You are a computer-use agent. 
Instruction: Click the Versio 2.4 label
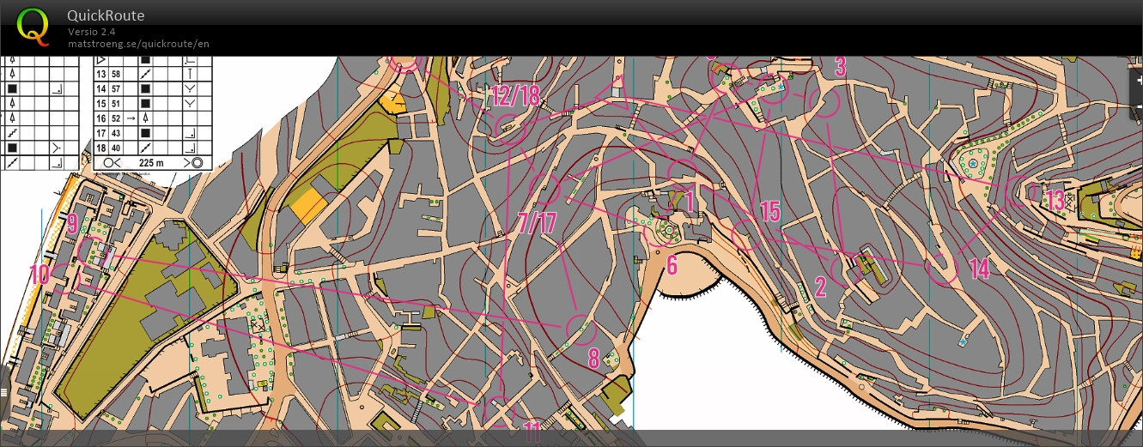tap(94, 32)
